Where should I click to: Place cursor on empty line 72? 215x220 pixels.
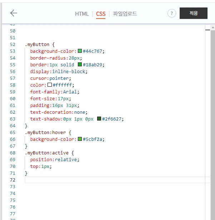tap(117, 180)
